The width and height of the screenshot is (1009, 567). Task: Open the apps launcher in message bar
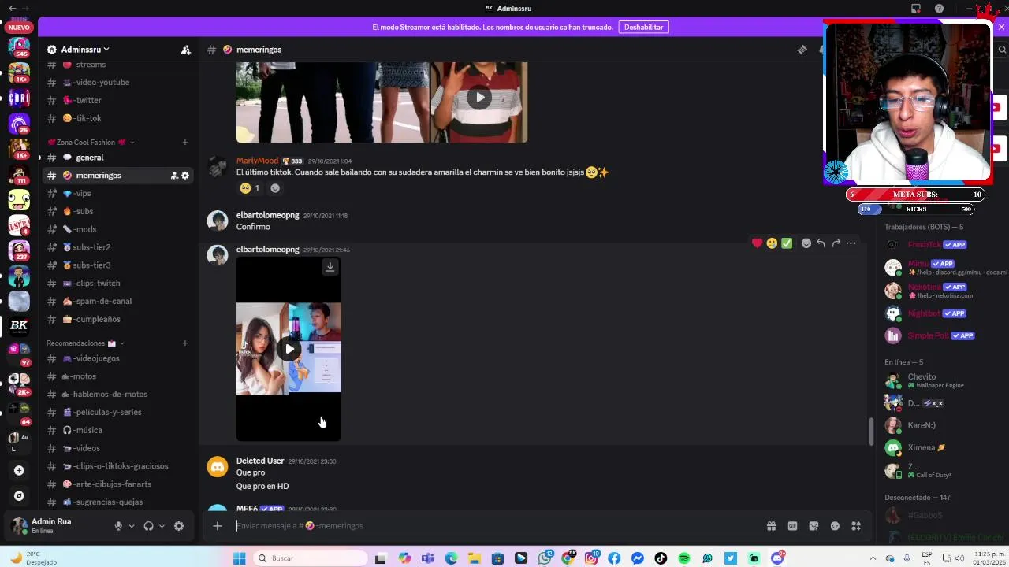(856, 526)
